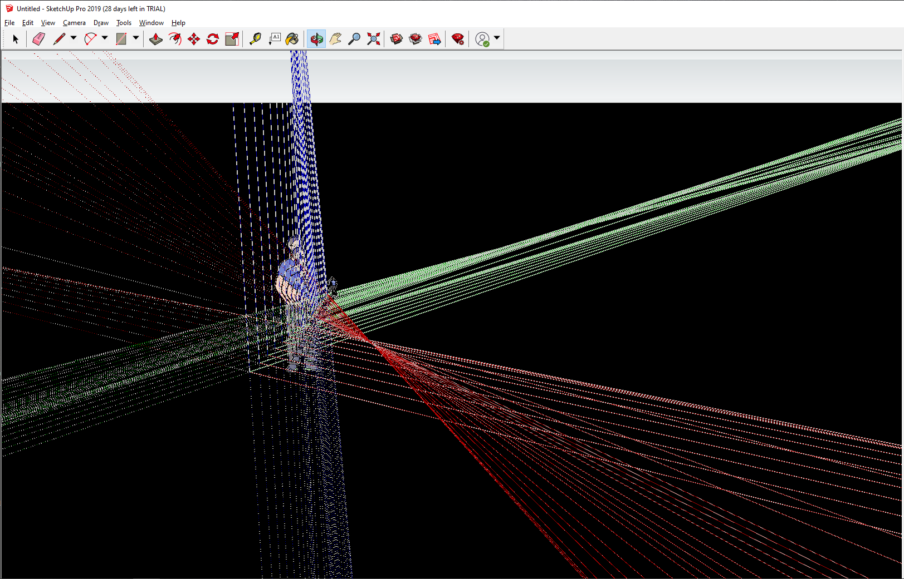Open the Window menu
Screen dimensions: 904x579
[x=152, y=23]
